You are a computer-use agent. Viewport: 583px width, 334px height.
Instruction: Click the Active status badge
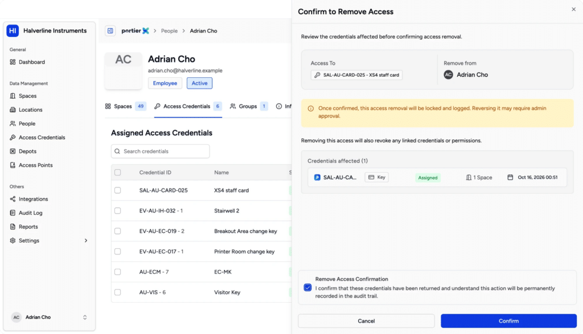[200, 83]
